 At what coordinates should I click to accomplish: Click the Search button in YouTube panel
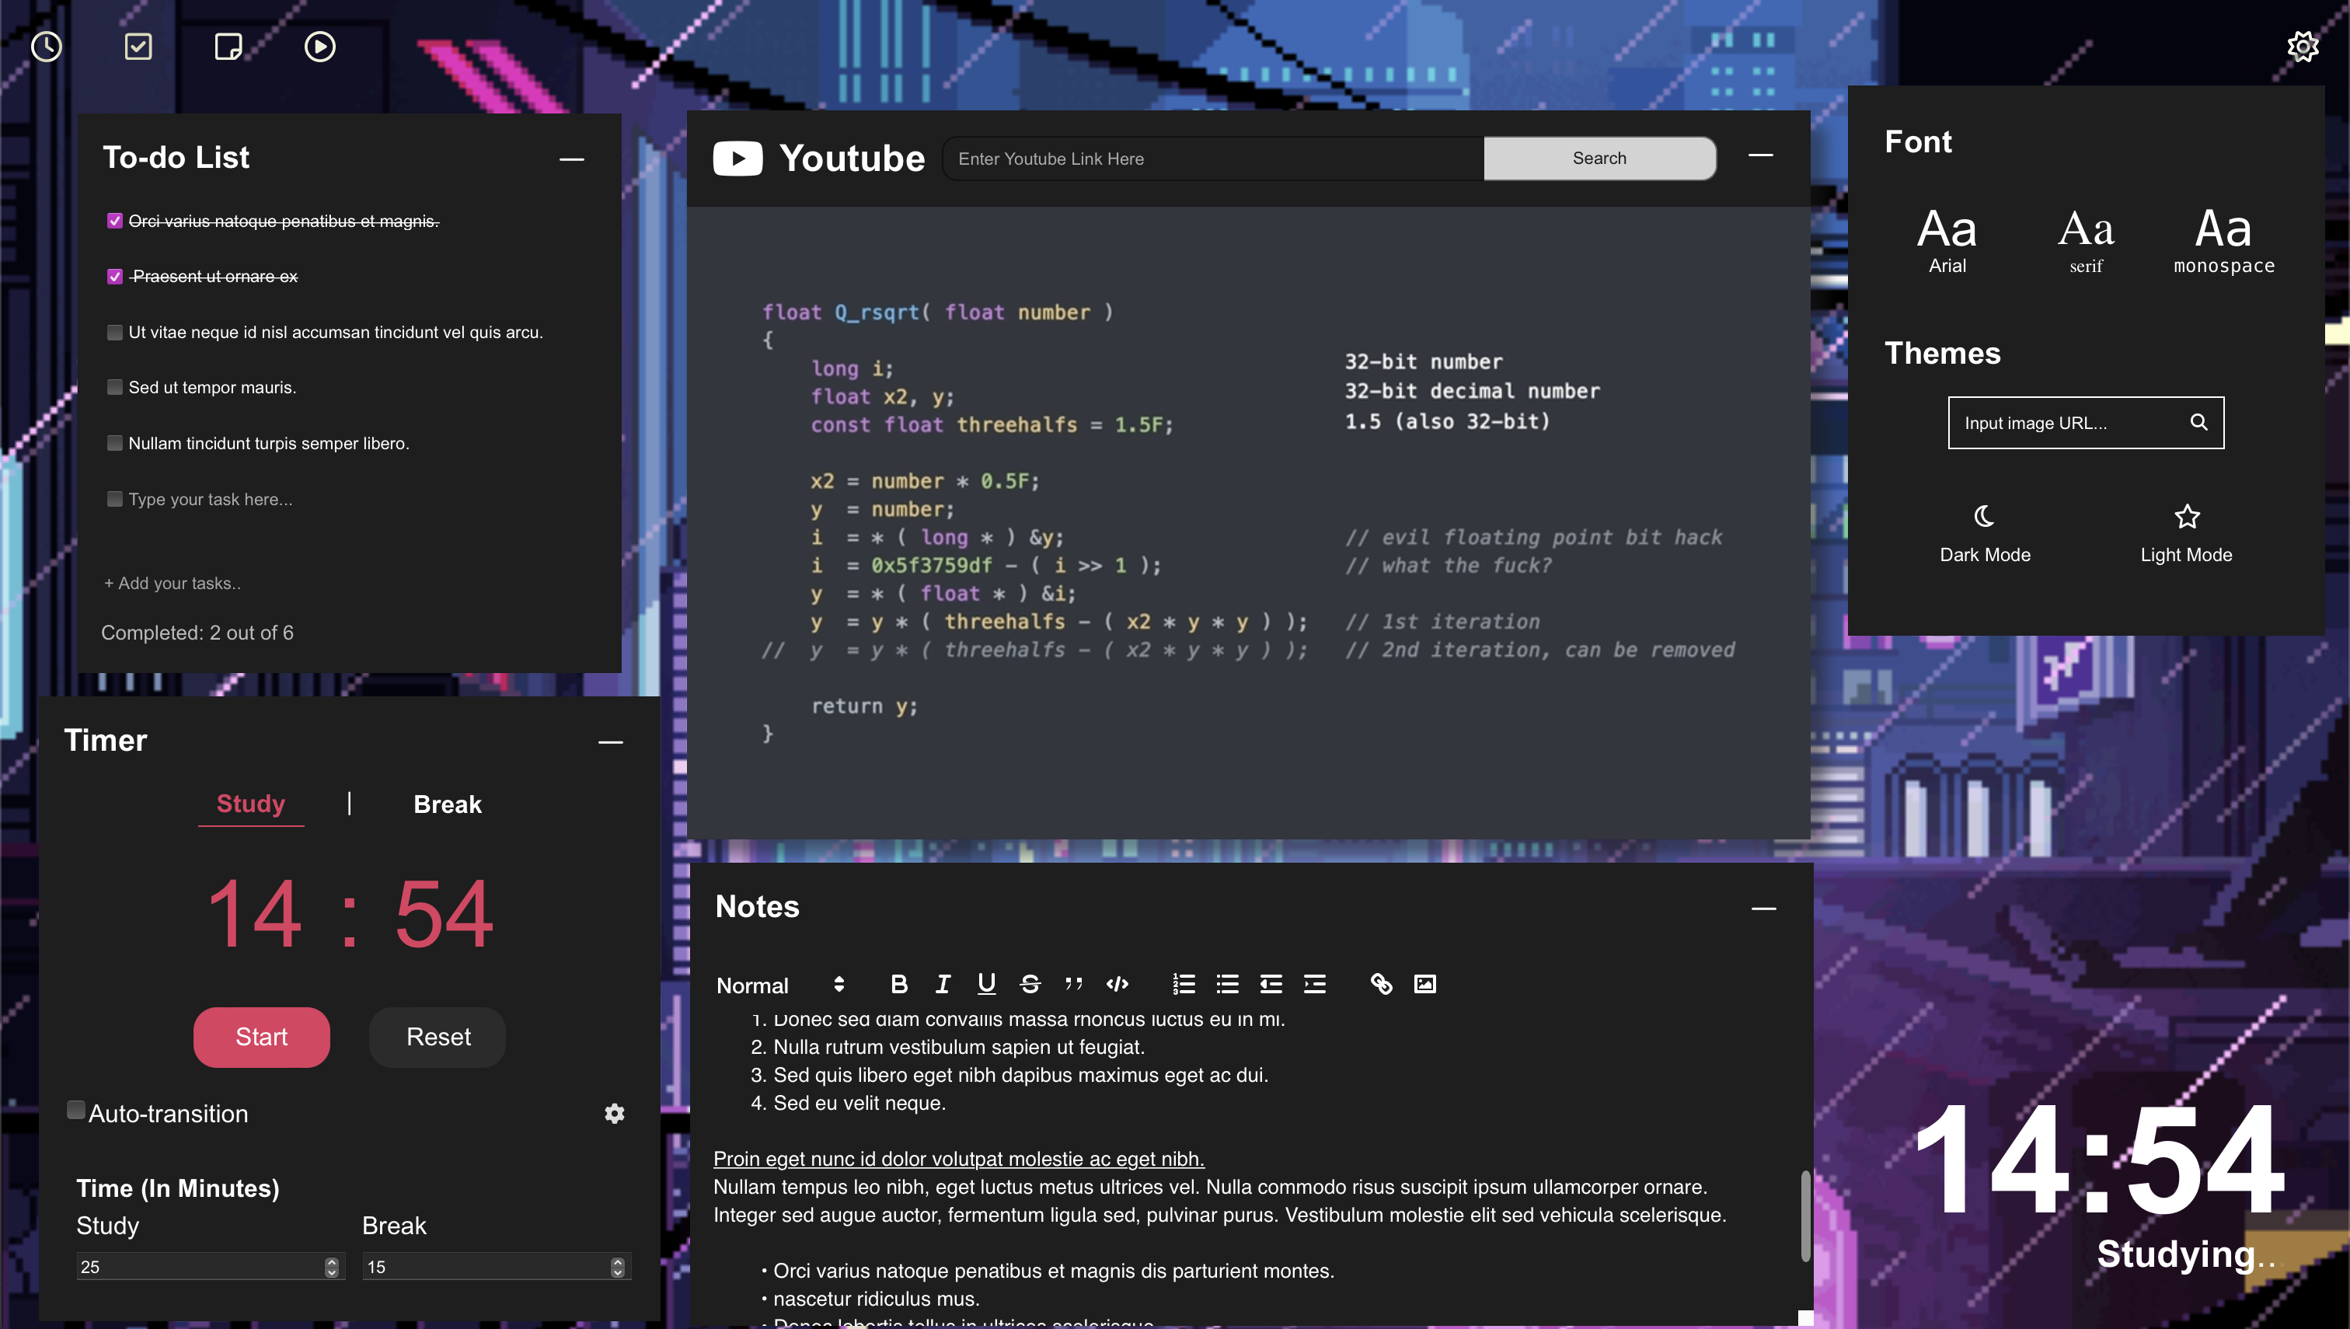click(1598, 159)
